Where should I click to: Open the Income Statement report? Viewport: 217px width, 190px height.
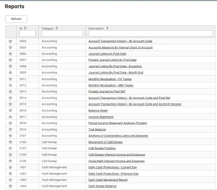tap(101, 117)
